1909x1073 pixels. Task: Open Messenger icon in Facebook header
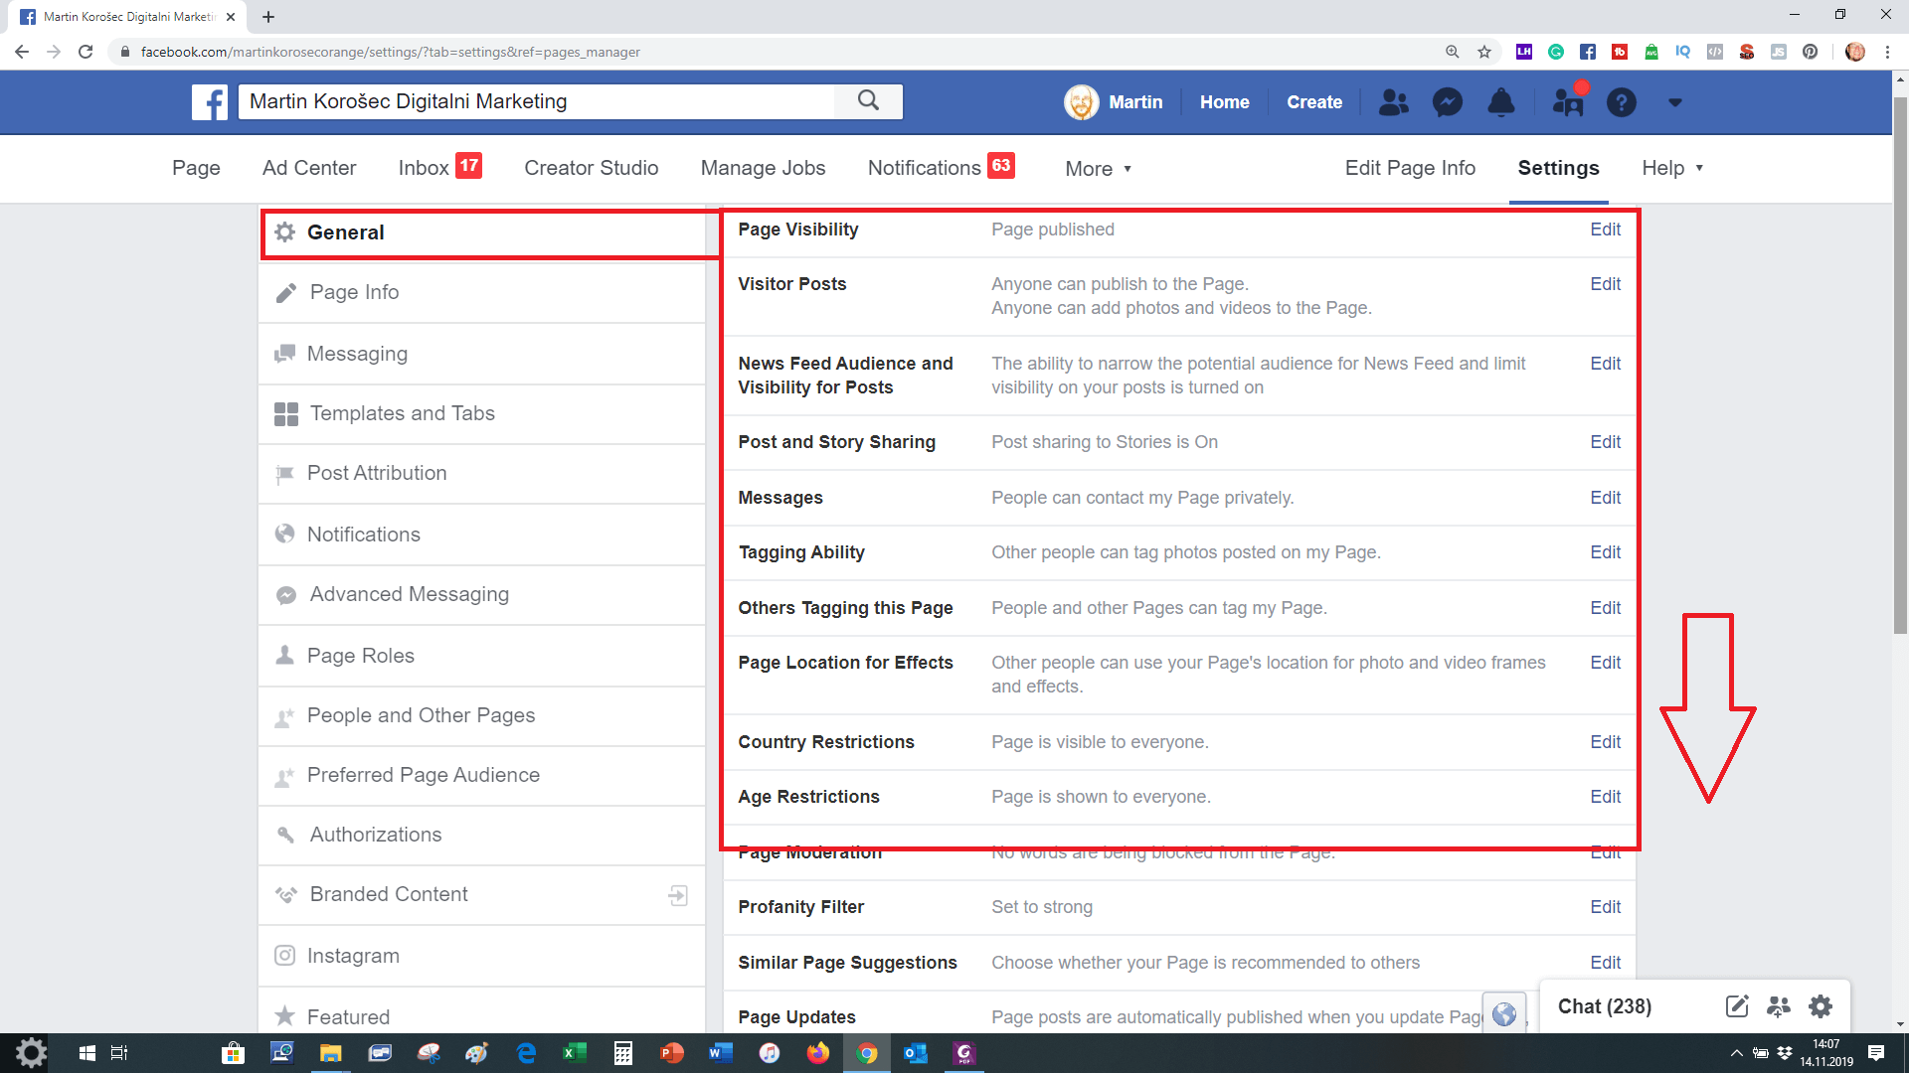[1447, 102]
